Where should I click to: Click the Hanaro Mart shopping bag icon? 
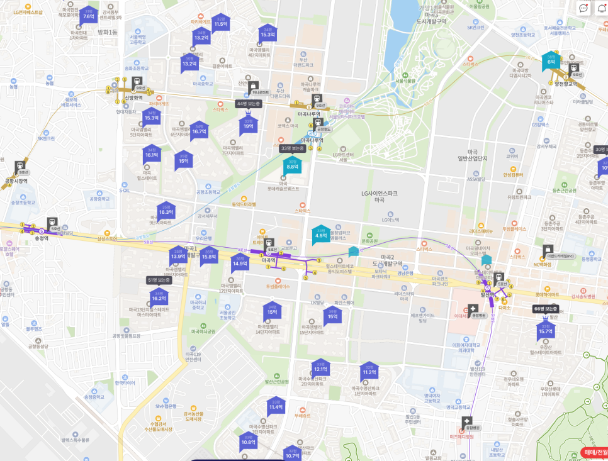(252, 86)
